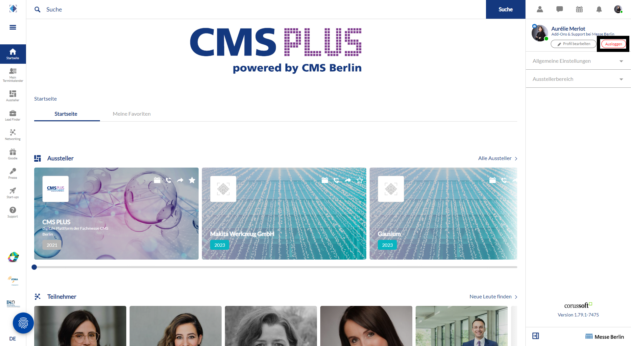Toggle favorite star on Makita Werkzeug card
Viewport: 631px width, 346px height.
360,180
